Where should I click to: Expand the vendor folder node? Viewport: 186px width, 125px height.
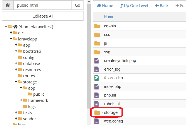coord(16,118)
